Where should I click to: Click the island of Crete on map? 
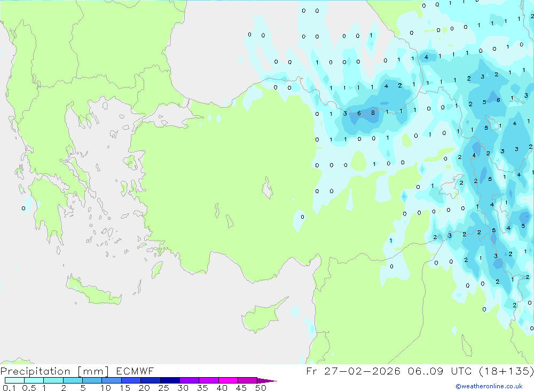(x=93, y=290)
